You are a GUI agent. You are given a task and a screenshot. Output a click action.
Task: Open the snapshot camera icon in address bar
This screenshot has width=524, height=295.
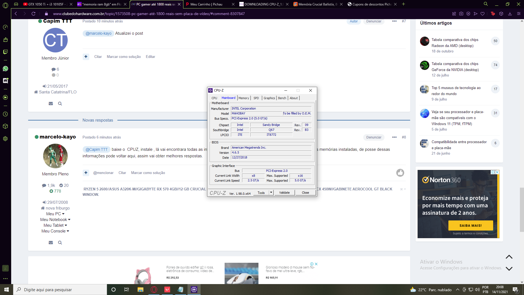tap(461, 14)
